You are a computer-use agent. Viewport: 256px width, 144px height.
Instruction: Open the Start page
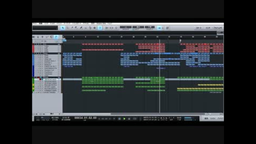click(198, 28)
